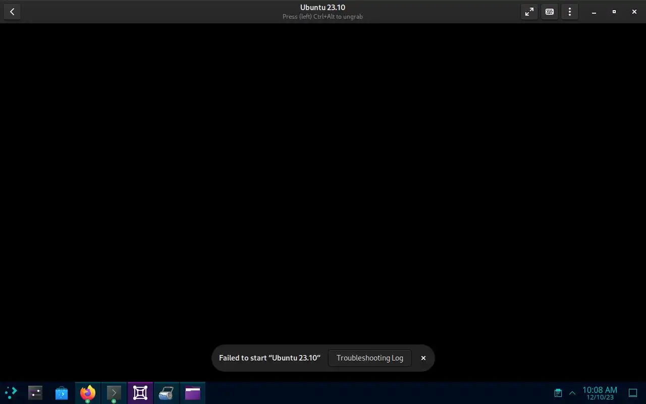Viewport: 646px width, 404px height.
Task: Open the purple file manager folder icon
Action: point(193,393)
